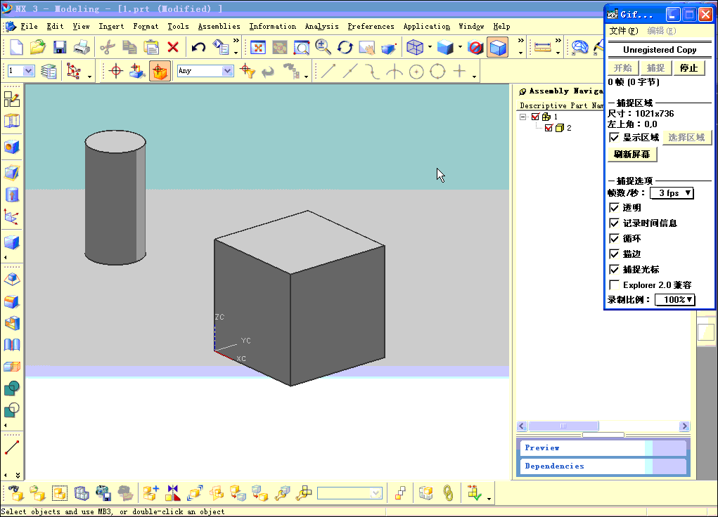The image size is (718, 517).
Task: Click the Undo arrow icon
Action: (198, 47)
